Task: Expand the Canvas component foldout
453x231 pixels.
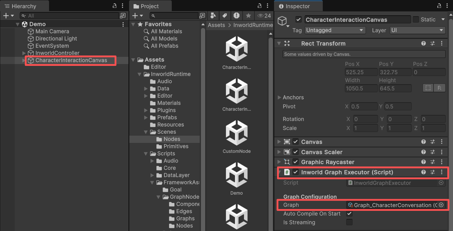Action: click(279, 142)
